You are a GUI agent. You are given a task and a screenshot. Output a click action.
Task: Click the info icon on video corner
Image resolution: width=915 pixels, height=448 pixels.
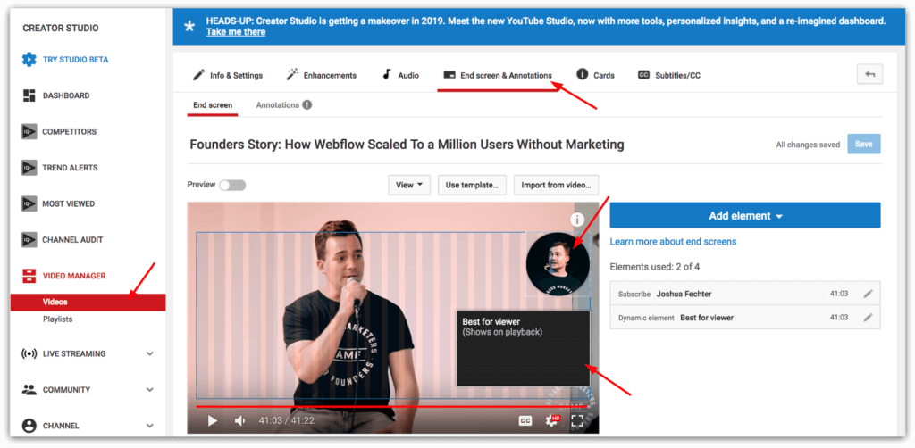click(x=577, y=219)
